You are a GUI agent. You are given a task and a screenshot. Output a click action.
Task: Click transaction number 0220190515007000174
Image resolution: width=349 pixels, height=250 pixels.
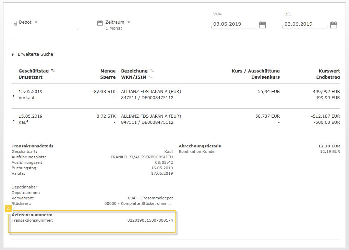(150, 220)
